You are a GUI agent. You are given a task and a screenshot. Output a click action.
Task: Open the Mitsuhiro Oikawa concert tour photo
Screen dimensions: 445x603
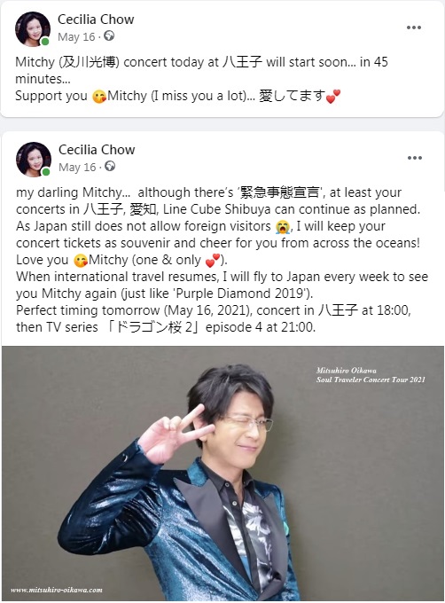[222, 474]
